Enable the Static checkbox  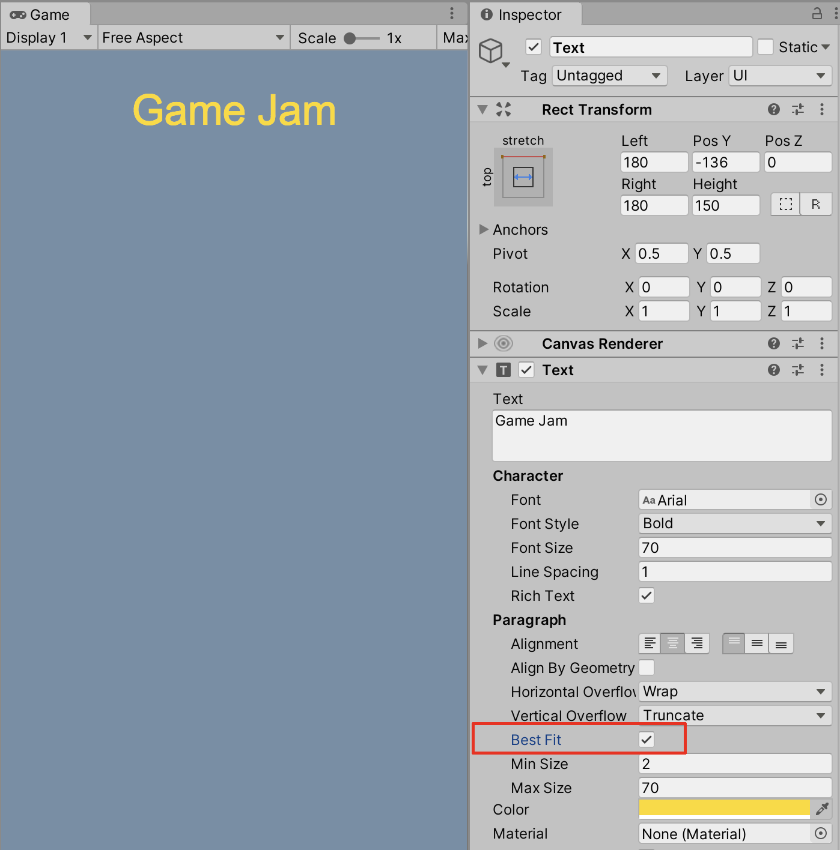point(765,47)
